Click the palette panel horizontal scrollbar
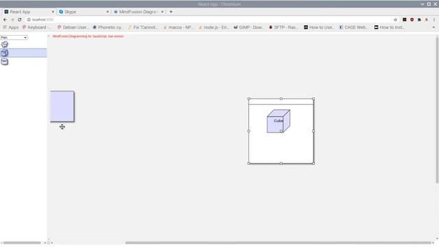Viewport: 439px width, 247px height. coord(23,242)
